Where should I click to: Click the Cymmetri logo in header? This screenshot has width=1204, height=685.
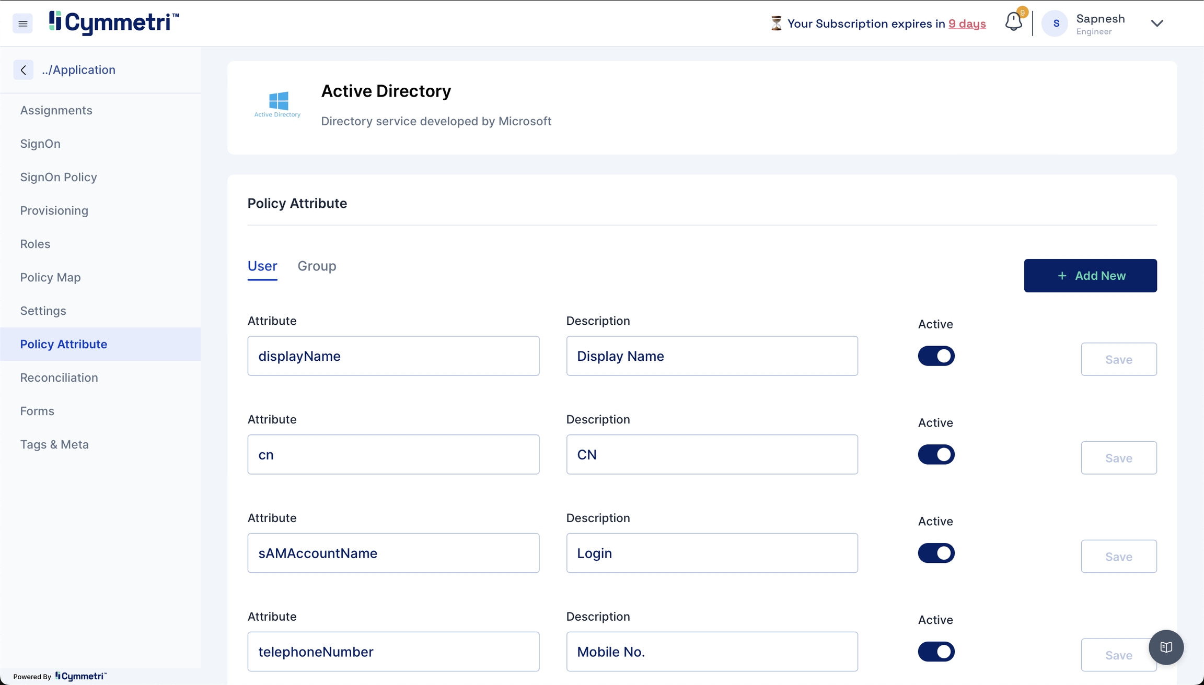pos(114,22)
